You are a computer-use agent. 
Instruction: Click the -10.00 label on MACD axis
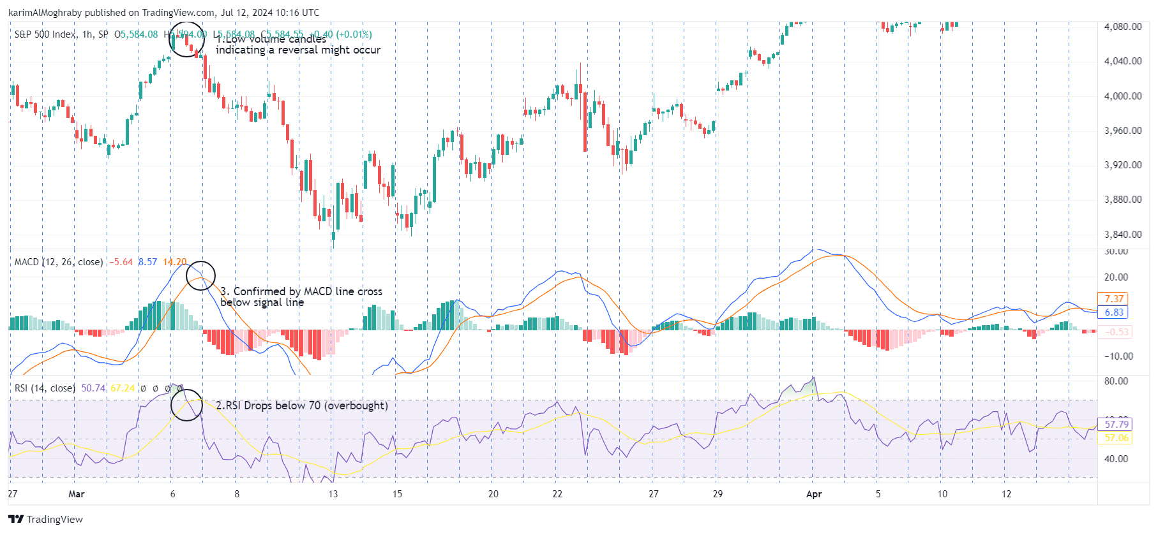(x=1118, y=356)
